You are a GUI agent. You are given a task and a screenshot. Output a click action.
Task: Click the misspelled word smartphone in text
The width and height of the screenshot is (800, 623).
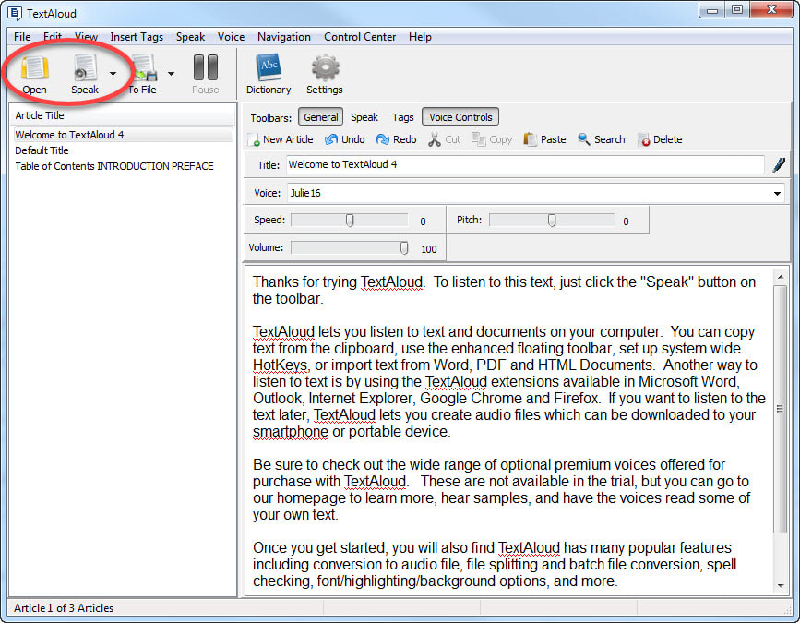(x=291, y=432)
